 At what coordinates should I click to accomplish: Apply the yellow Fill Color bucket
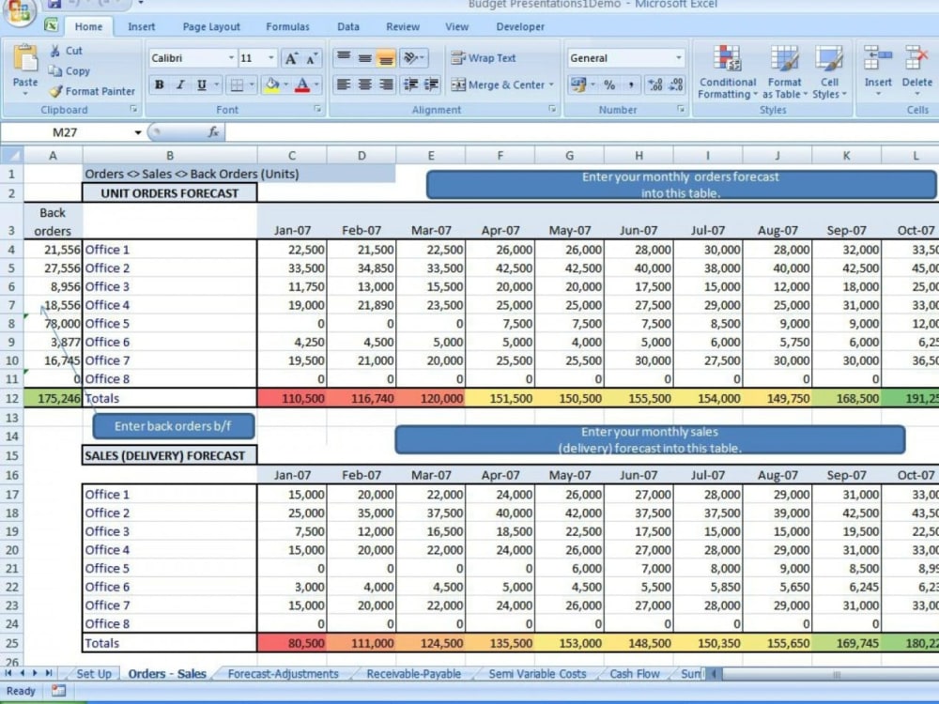pyautogui.click(x=272, y=85)
